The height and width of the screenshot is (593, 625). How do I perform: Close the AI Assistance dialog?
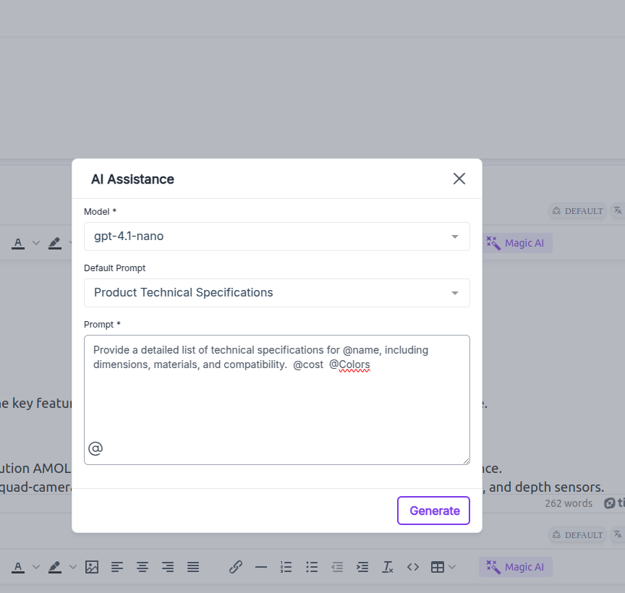click(459, 179)
